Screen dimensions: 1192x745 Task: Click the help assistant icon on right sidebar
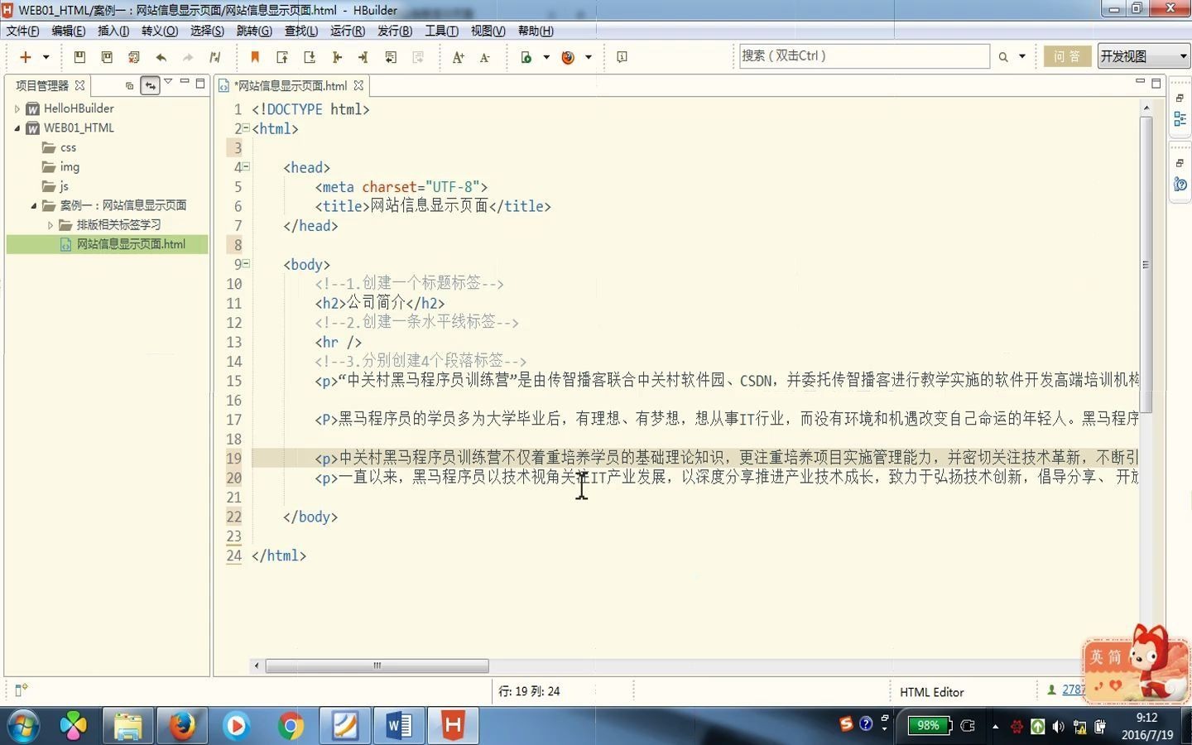click(1180, 185)
